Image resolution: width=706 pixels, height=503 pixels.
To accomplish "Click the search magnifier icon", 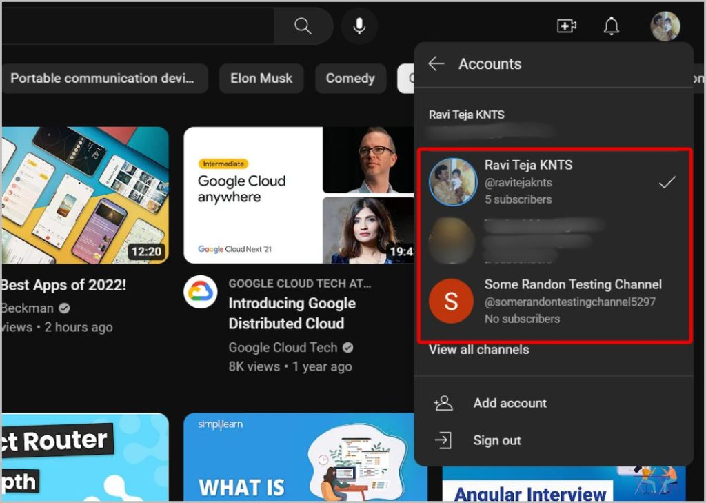I will (303, 26).
